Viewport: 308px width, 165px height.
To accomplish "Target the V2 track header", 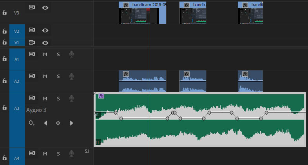I will point(17,31).
